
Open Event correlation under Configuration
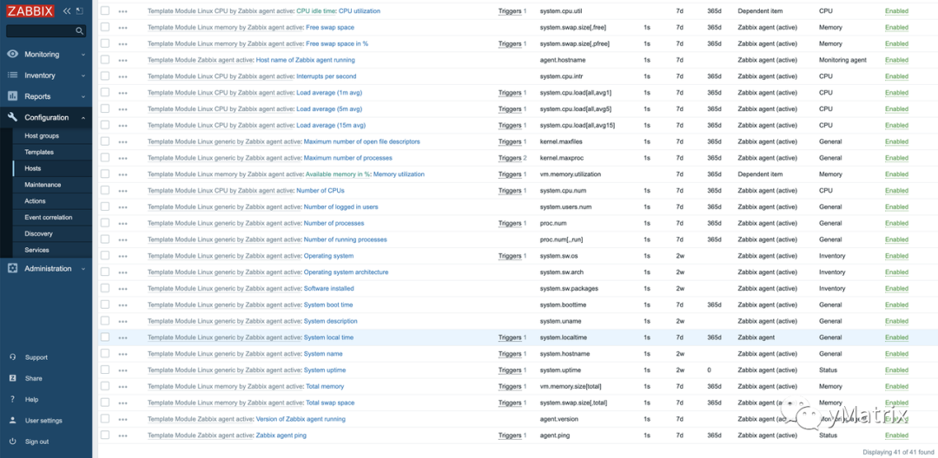49,218
